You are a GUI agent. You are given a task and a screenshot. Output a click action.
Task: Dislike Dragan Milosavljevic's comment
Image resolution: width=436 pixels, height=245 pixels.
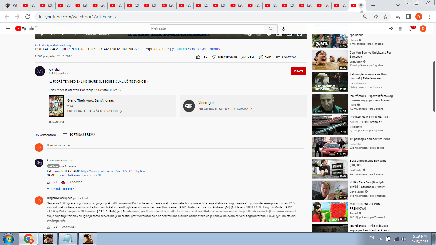click(x=55, y=227)
